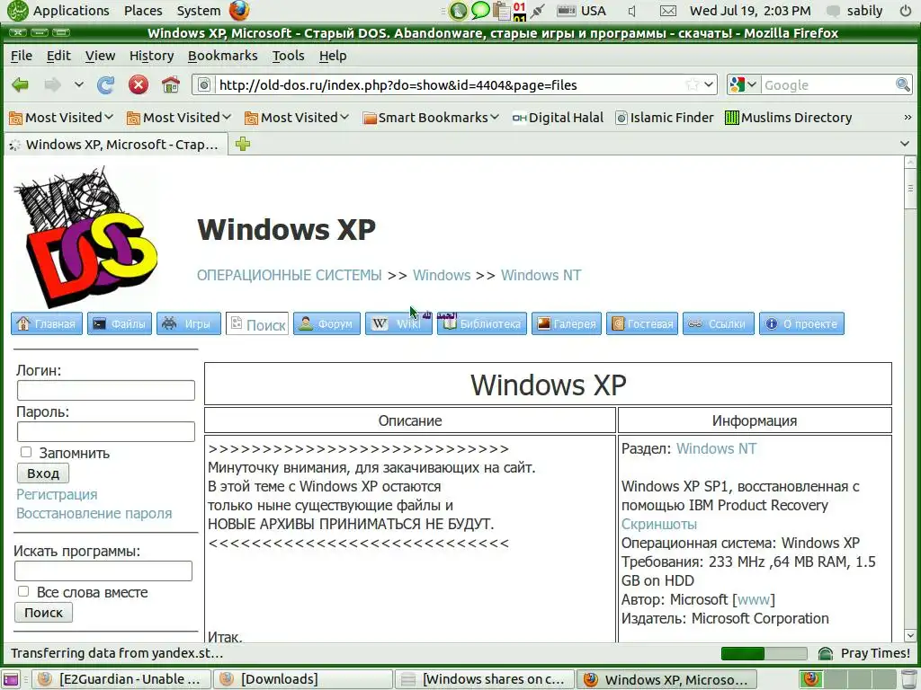Image resolution: width=921 pixels, height=690 pixels.
Task: Go to the Home page icon
Action: click(171, 85)
